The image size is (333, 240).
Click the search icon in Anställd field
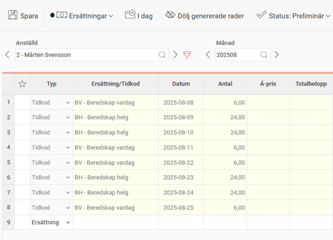point(163,55)
